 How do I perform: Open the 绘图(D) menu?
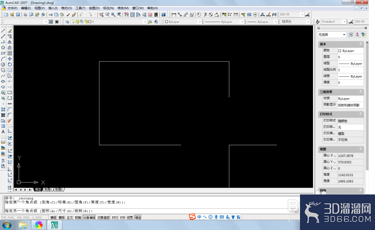pos(94,8)
